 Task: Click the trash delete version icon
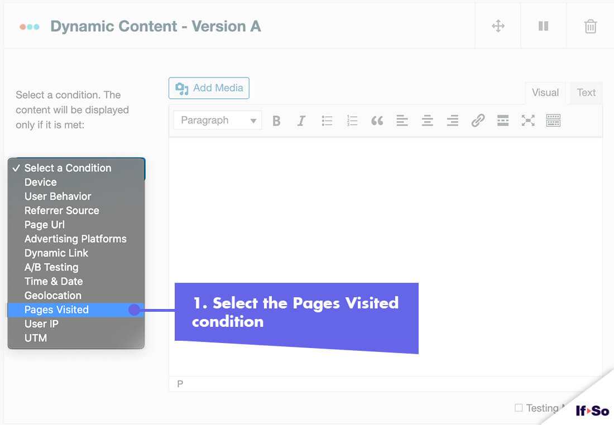pos(590,27)
